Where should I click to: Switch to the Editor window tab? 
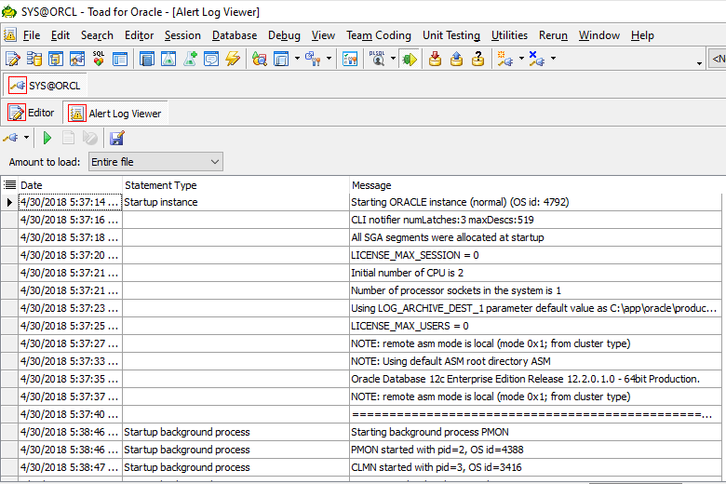tap(31, 113)
